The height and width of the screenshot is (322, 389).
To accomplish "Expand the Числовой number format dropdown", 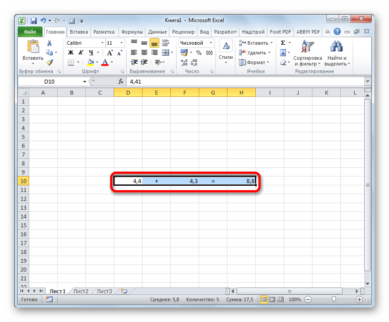I will pyautogui.click(x=211, y=43).
